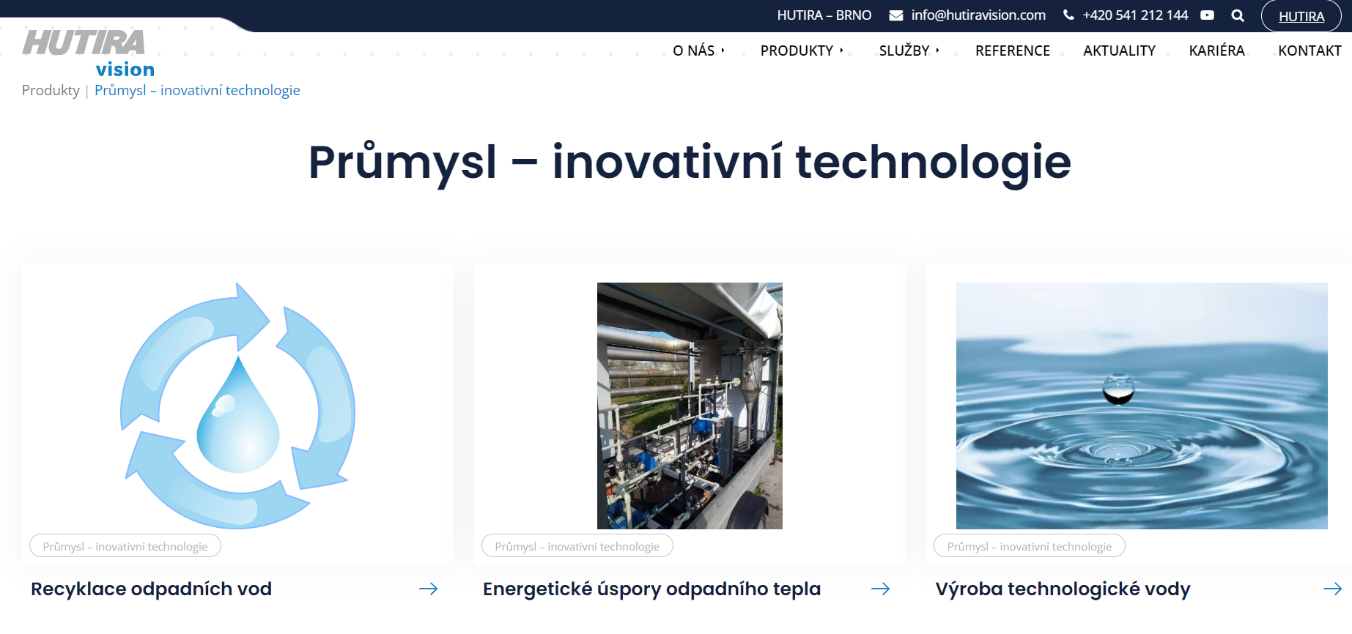Click category tag under water drop photo

[x=1030, y=546]
